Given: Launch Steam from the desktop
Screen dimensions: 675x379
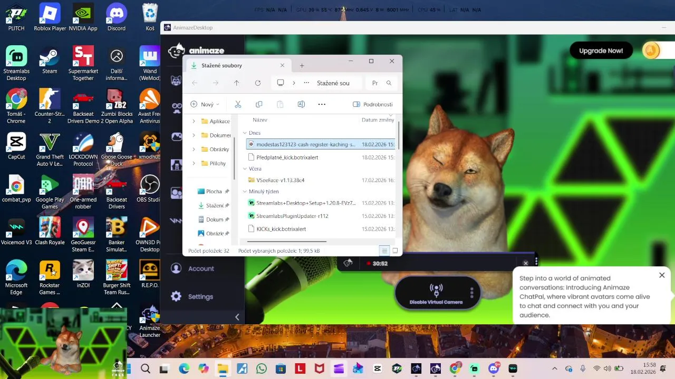Looking at the screenshot, I should 50,61.
